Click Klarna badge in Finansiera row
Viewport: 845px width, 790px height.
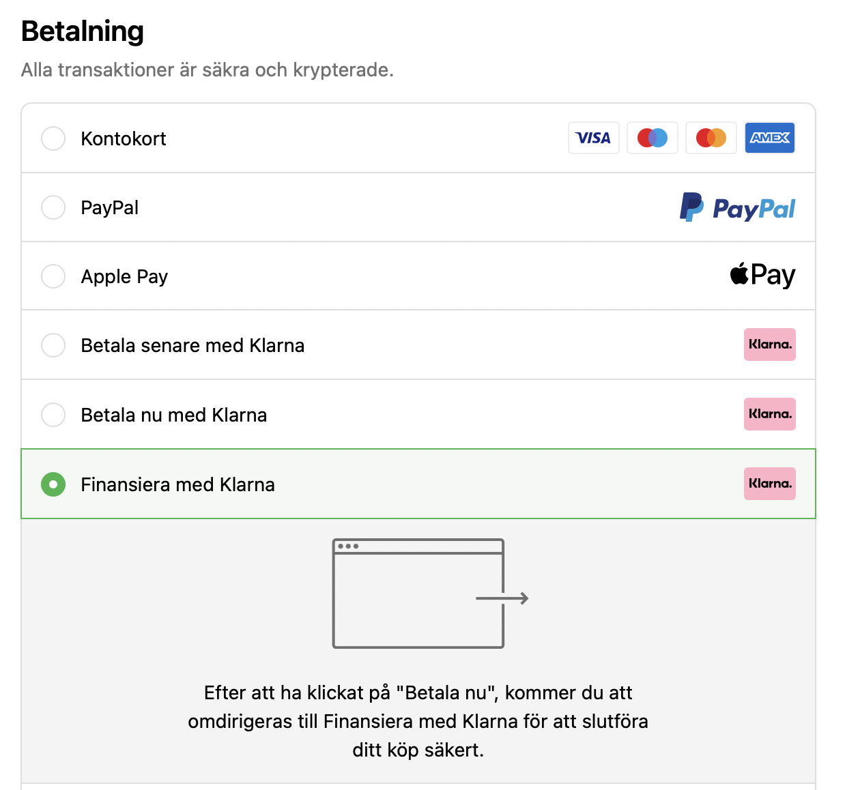pyautogui.click(x=769, y=484)
